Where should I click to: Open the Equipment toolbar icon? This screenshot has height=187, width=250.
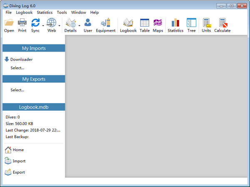pos(105,23)
